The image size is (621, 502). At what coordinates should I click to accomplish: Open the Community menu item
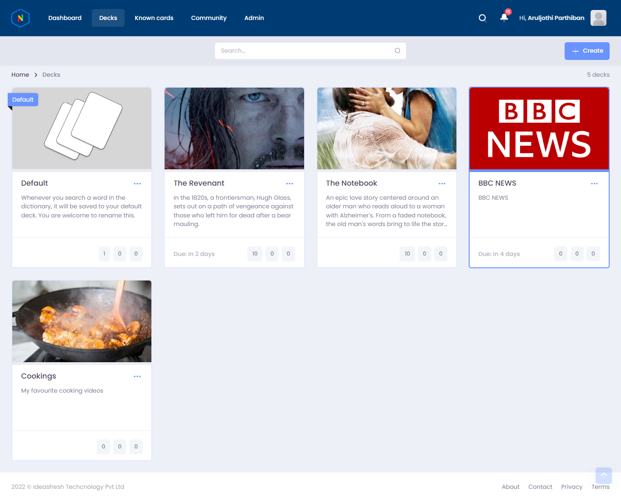click(209, 18)
